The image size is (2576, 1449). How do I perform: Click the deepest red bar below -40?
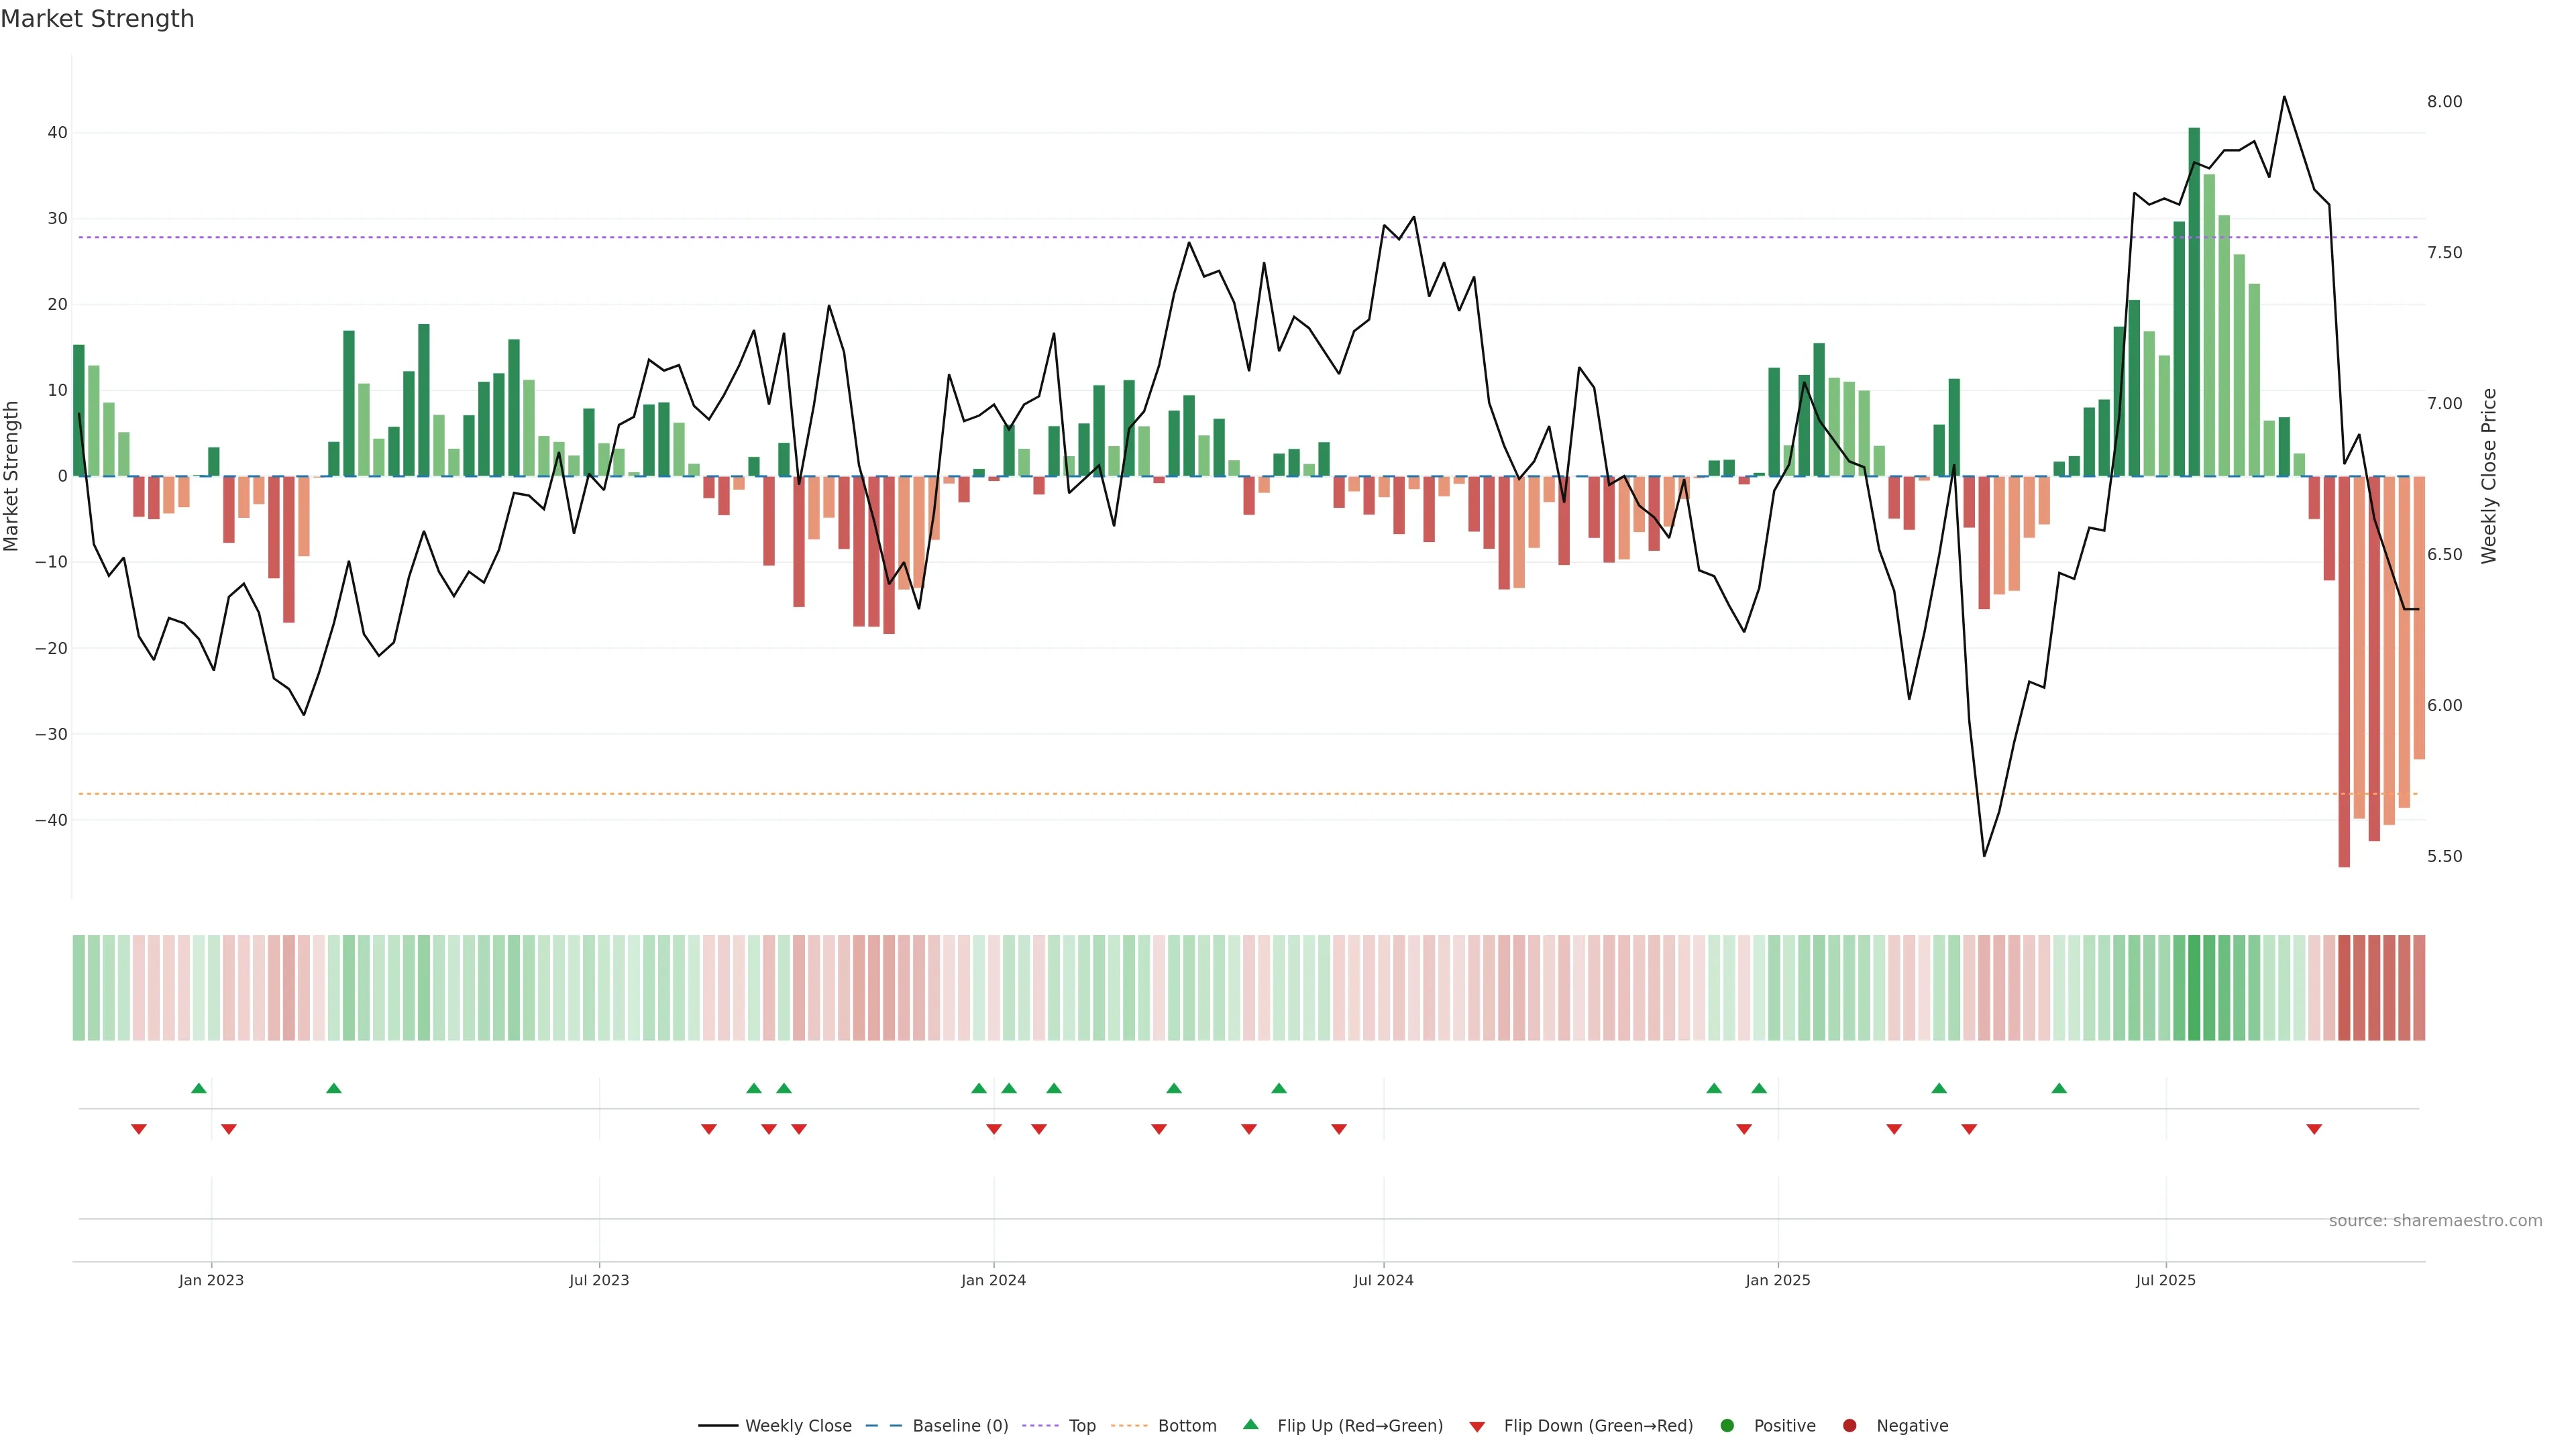click(x=2344, y=670)
